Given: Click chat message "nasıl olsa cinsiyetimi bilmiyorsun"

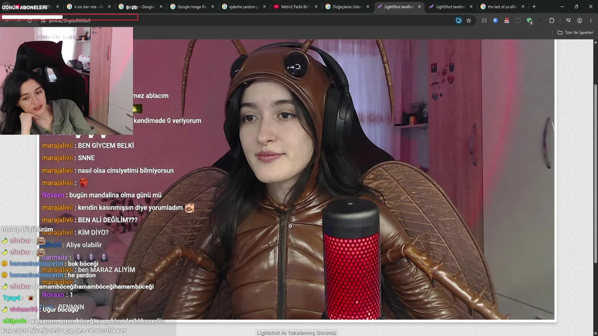Looking at the screenshot, I should point(126,170).
